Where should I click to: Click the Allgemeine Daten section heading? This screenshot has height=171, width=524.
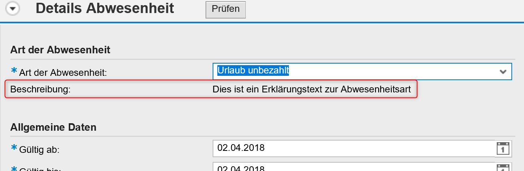pyautogui.click(x=53, y=128)
